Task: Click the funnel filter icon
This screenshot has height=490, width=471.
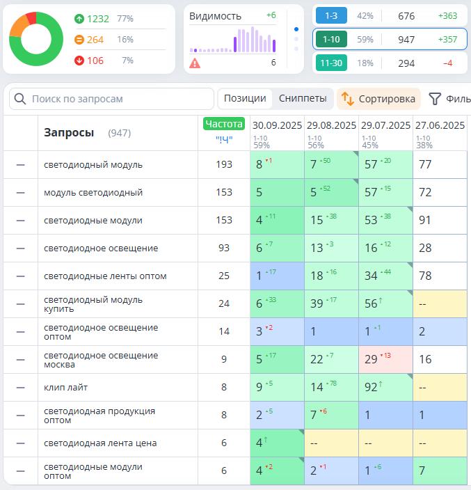Action: [x=435, y=99]
